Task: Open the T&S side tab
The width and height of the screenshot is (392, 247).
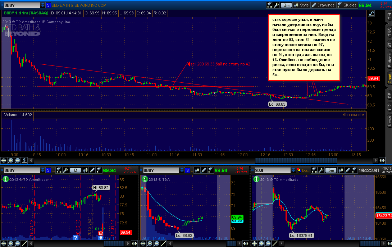Action: (x=389, y=32)
